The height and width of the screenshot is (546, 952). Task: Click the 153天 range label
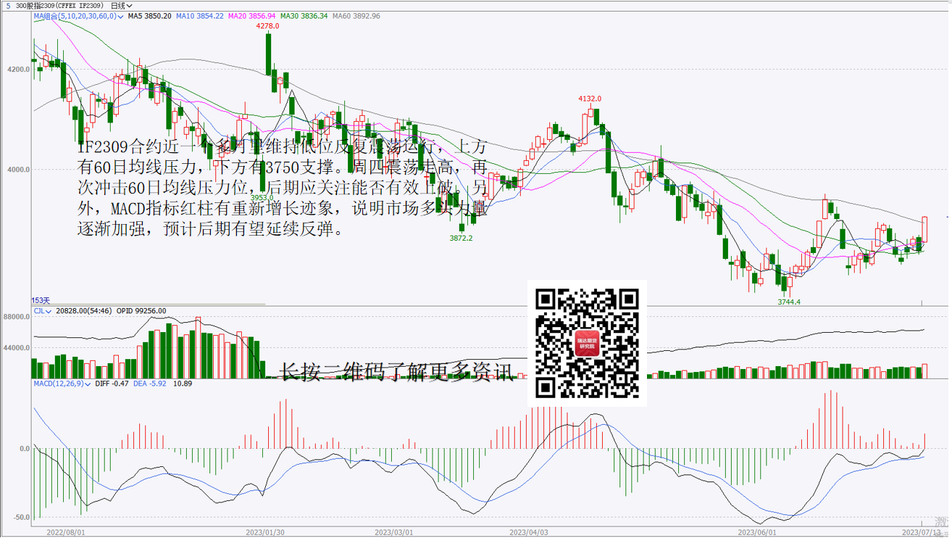click(x=41, y=300)
